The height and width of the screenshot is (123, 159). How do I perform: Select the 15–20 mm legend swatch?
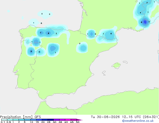(x=39, y=120)
